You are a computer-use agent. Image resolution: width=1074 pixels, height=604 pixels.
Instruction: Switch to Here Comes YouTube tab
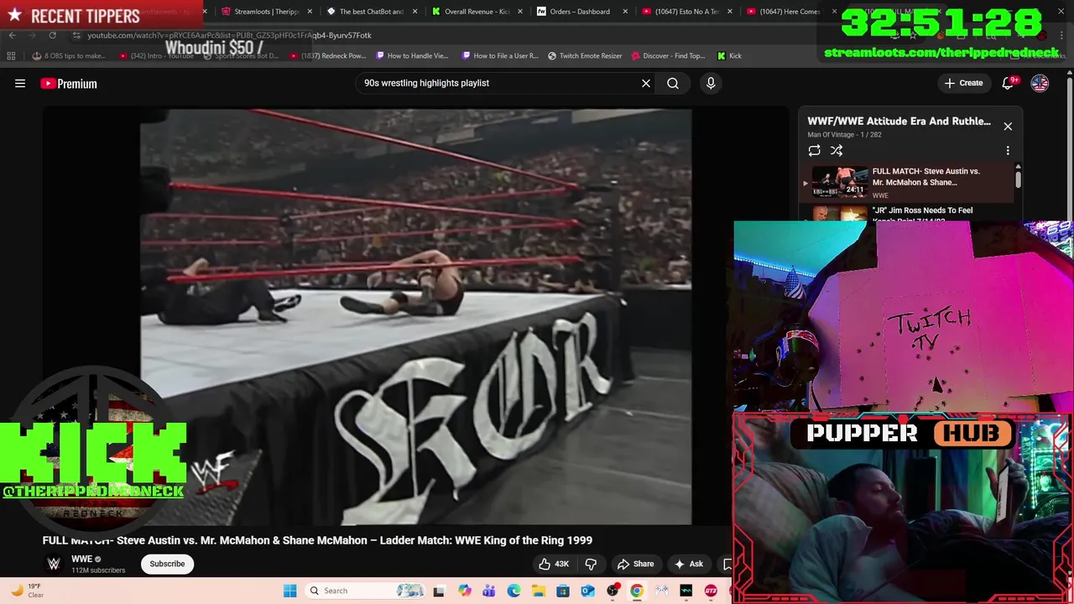tap(785, 12)
